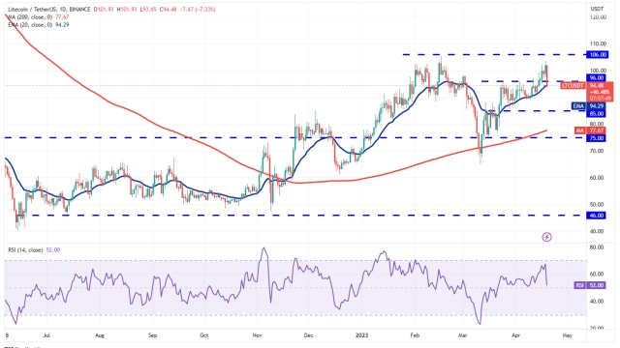Image resolution: width=620 pixels, height=348 pixels.
Task: Click the Oct date label
Action: (x=204, y=335)
